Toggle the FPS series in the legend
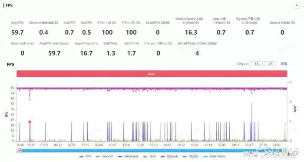This screenshot has width=304, height=162. point(85,156)
